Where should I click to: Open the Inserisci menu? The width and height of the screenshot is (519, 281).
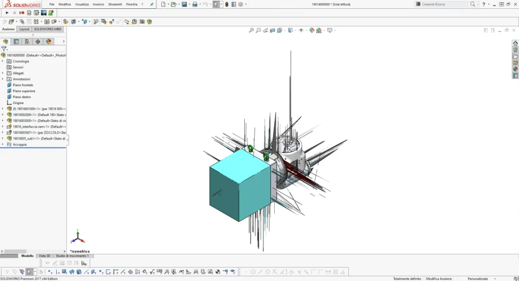coord(98,4)
